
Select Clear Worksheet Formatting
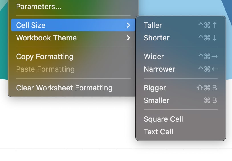click(73, 88)
